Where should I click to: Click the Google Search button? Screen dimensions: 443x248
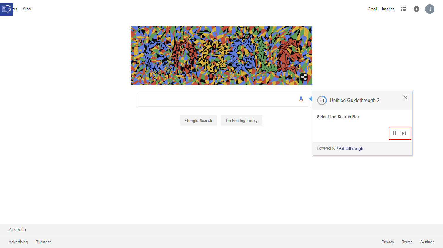[x=199, y=120]
